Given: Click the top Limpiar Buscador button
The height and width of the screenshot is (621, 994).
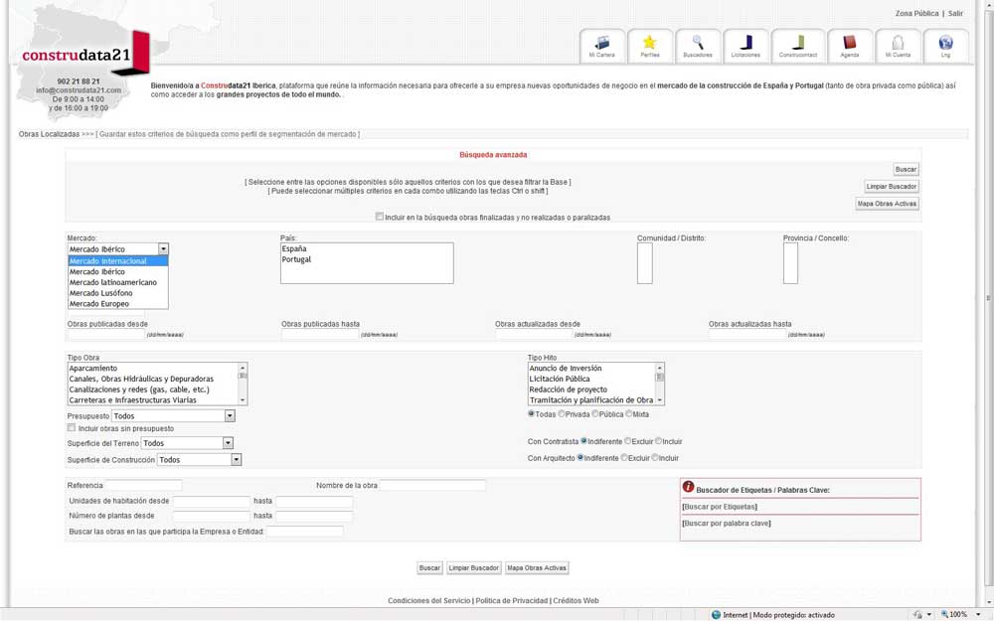Looking at the screenshot, I should pyautogui.click(x=892, y=187).
